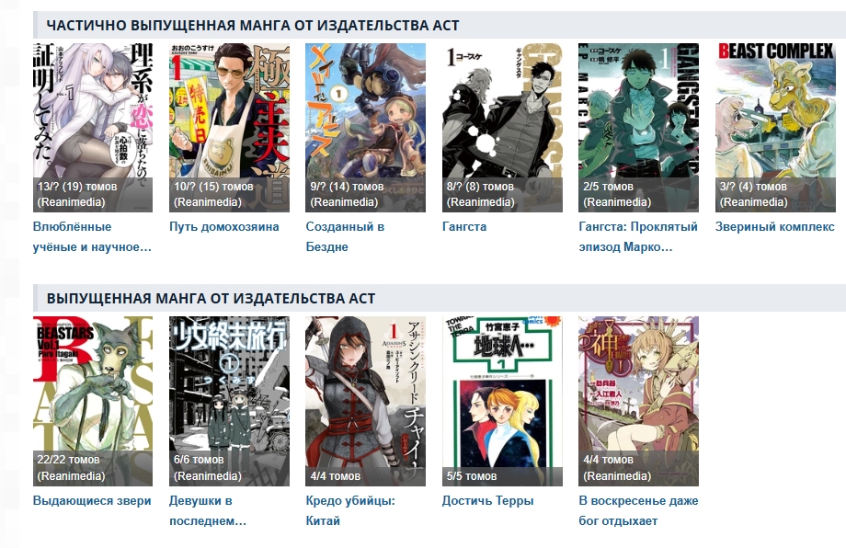Click the Гангста: Проклятый эпизод cover image
The height and width of the screenshot is (548, 846).
tap(639, 128)
